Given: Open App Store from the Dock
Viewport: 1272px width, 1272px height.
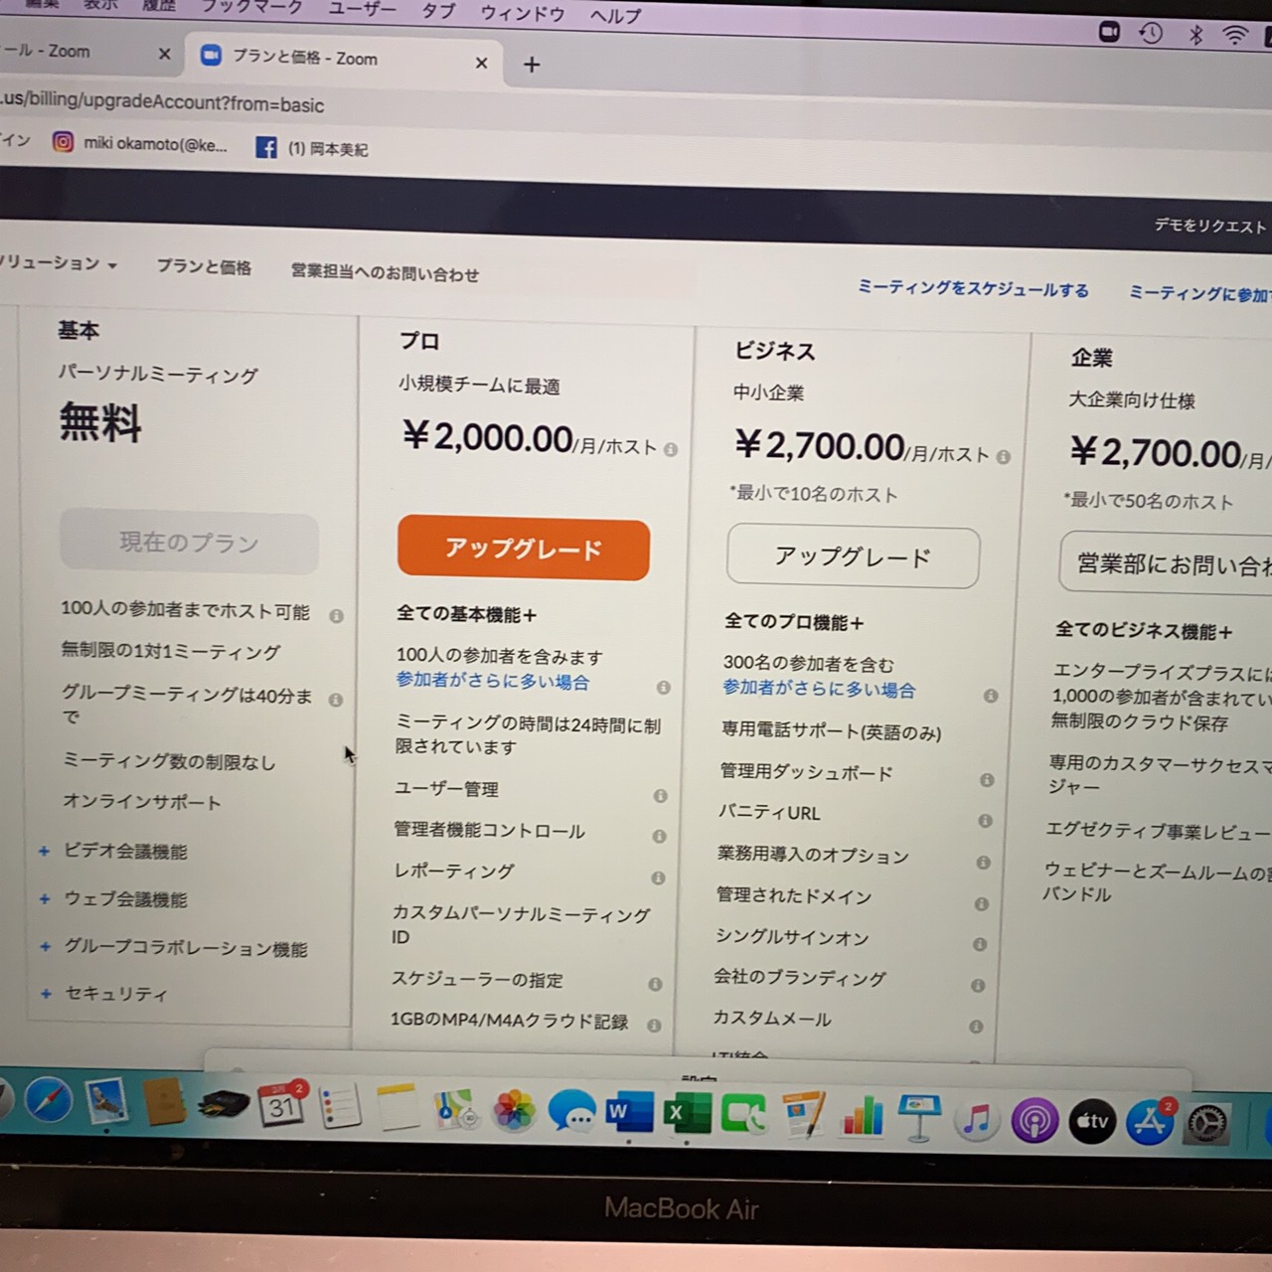Looking at the screenshot, I should pos(1150,1123).
